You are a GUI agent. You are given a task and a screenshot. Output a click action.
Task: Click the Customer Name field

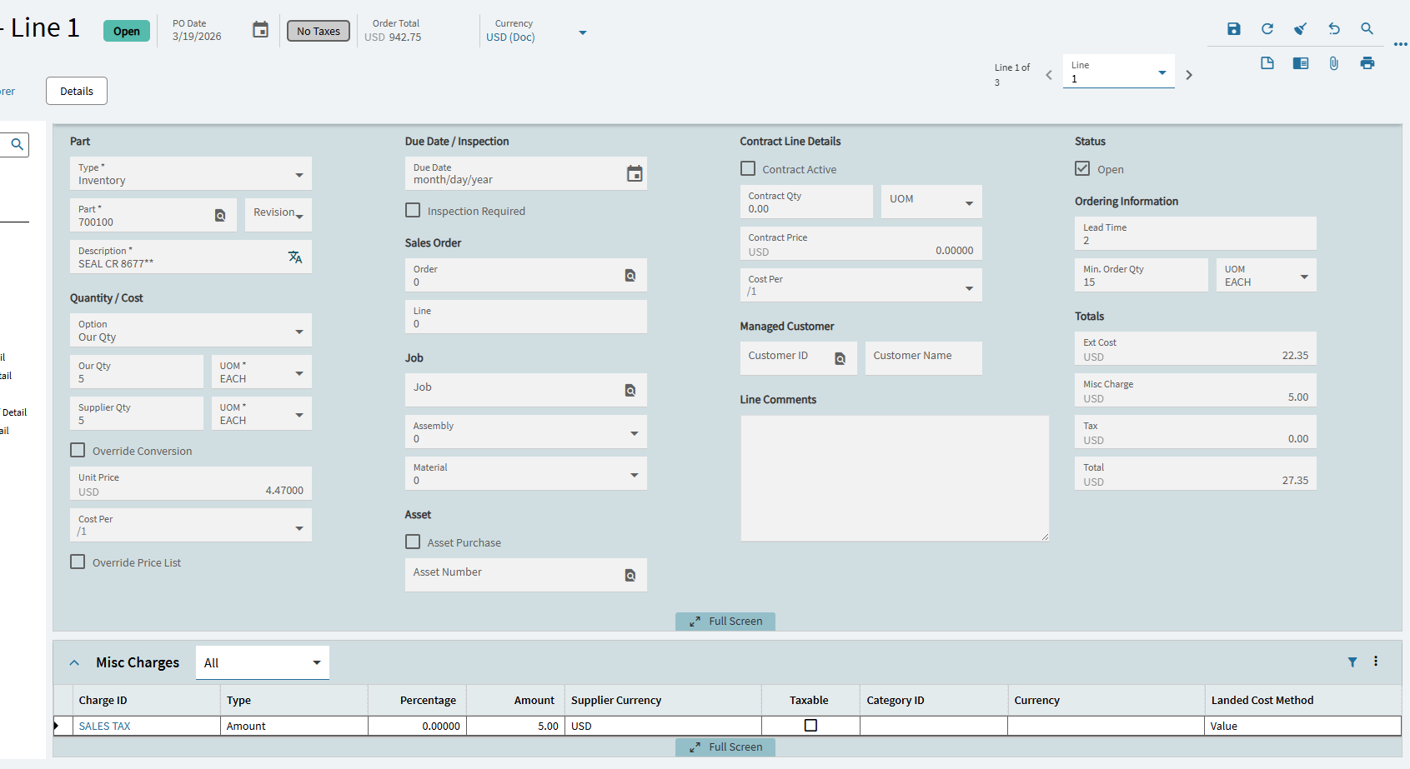(x=924, y=358)
